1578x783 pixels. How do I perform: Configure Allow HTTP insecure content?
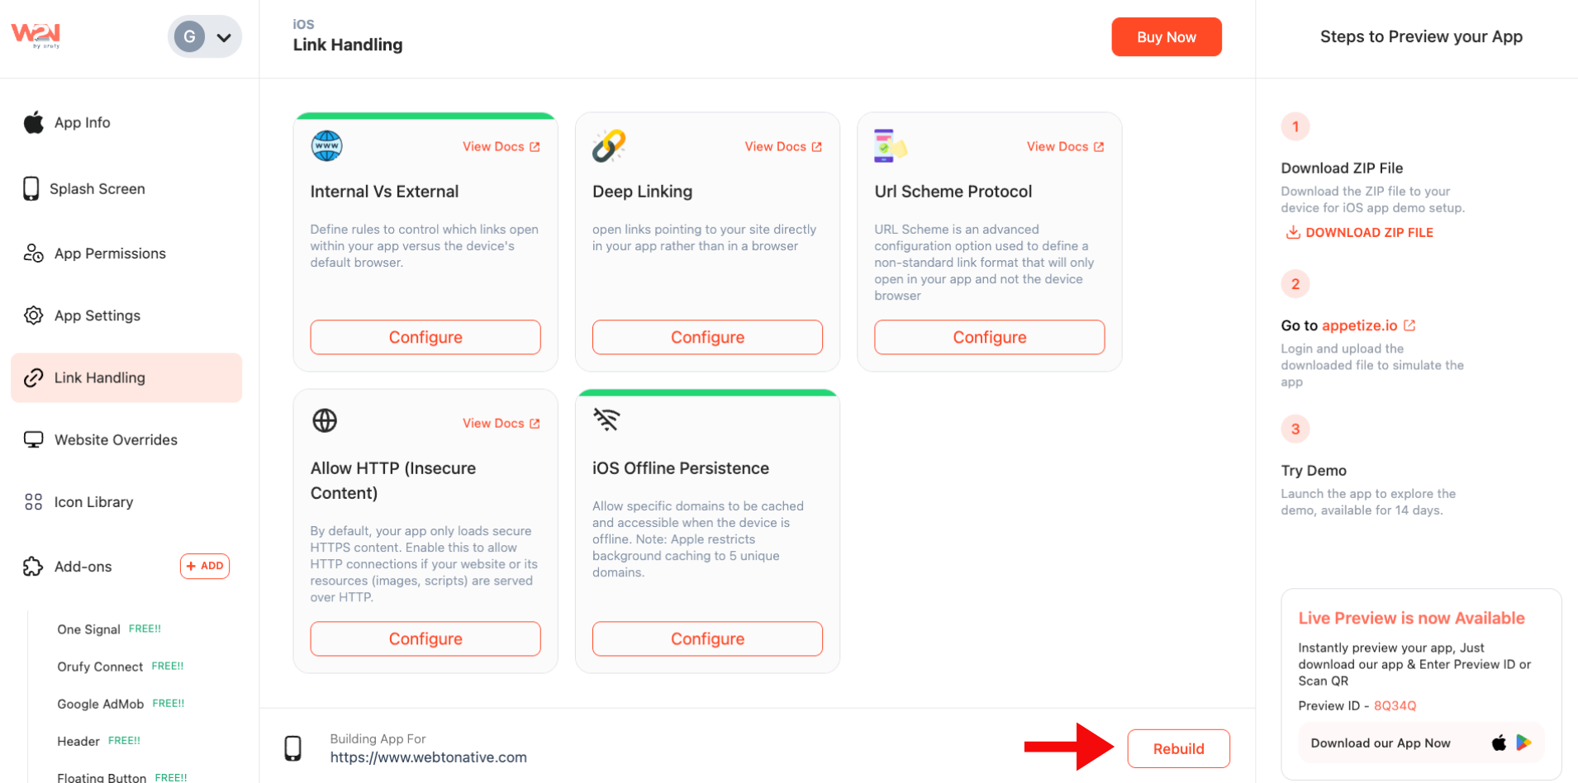pyautogui.click(x=425, y=638)
